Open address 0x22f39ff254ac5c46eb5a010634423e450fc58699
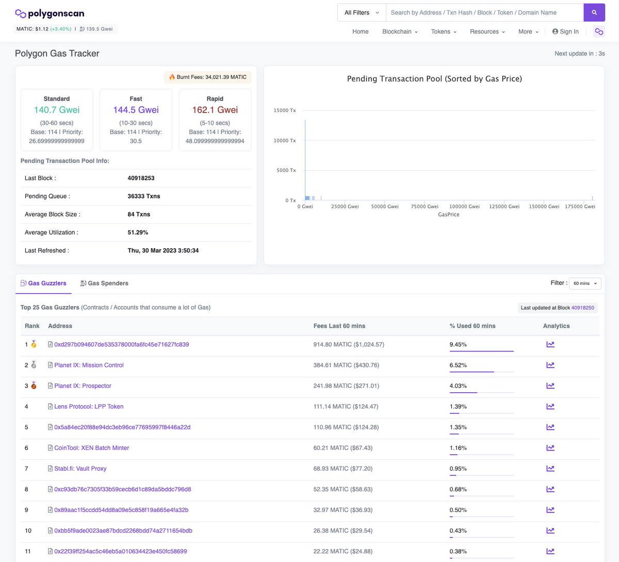 (x=121, y=551)
